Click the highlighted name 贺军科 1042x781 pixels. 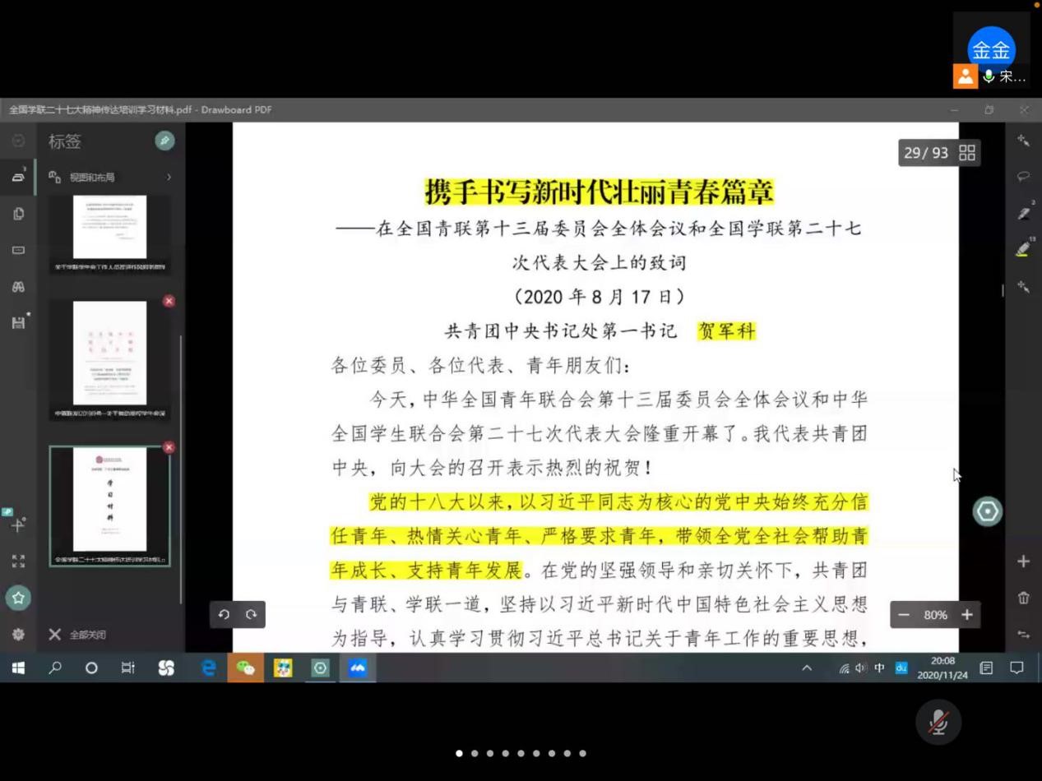(x=726, y=330)
